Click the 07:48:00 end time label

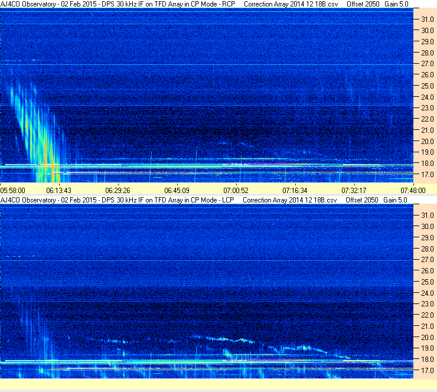point(412,191)
